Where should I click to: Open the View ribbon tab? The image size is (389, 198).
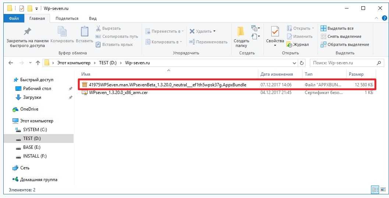[x=93, y=18]
